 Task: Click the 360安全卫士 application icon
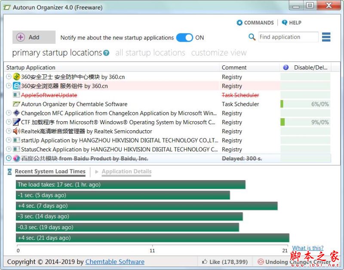pyautogui.click(x=16, y=77)
